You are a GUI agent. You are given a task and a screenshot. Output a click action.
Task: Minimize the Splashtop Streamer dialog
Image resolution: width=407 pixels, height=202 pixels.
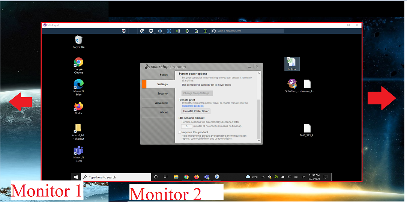[250, 66]
